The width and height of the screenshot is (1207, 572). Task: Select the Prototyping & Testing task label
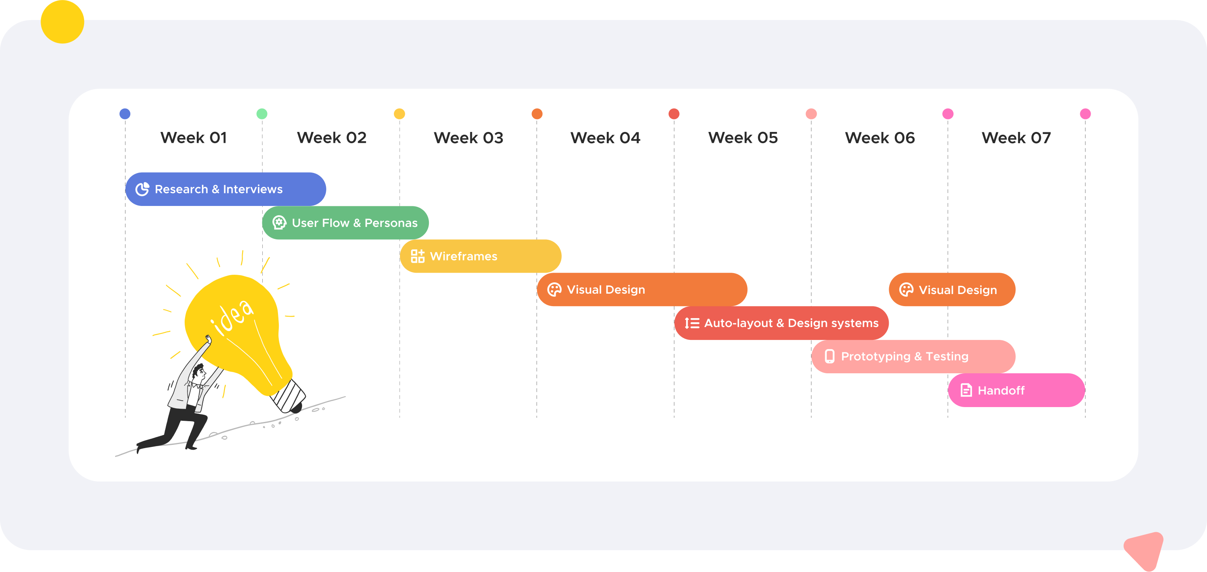coord(904,356)
